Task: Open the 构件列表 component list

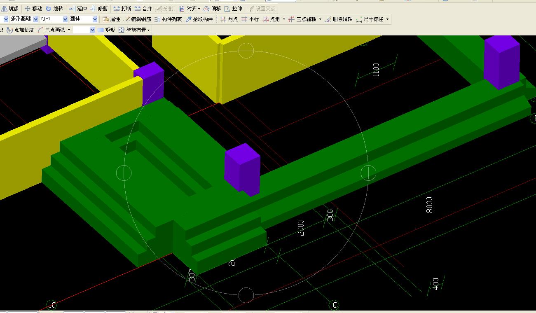Action: [168, 19]
